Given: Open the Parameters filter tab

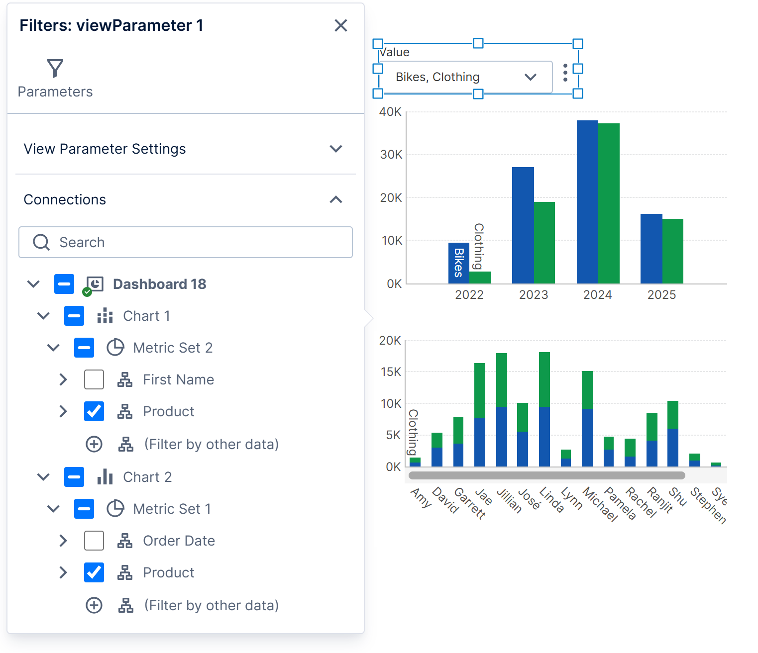Looking at the screenshot, I should pyautogui.click(x=55, y=79).
